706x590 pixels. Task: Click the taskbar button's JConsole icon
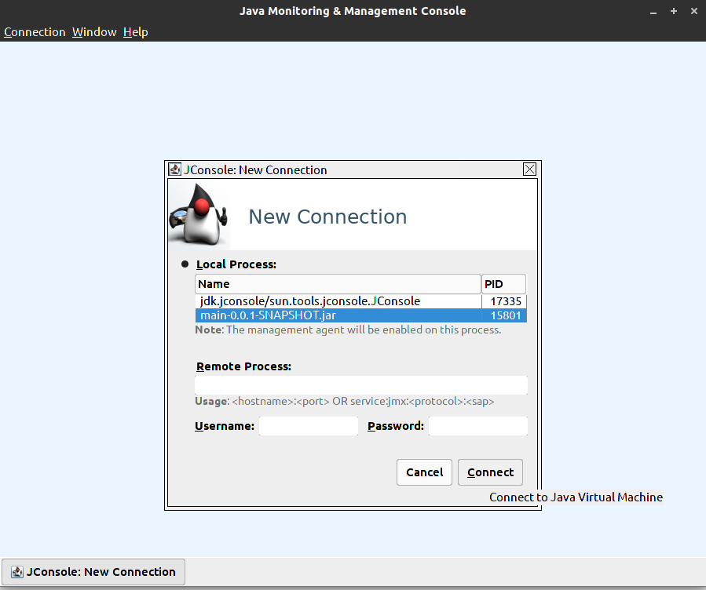pos(17,571)
